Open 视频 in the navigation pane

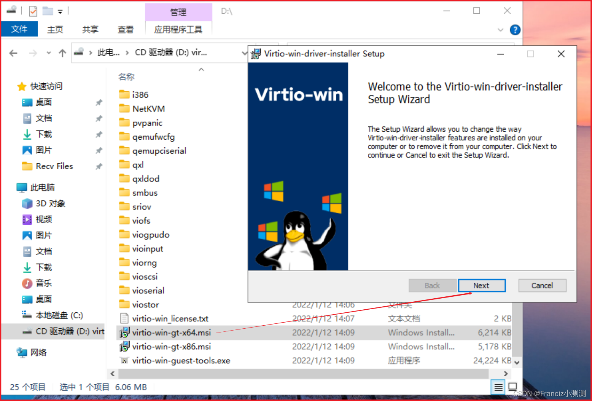(x=44, y=220)
